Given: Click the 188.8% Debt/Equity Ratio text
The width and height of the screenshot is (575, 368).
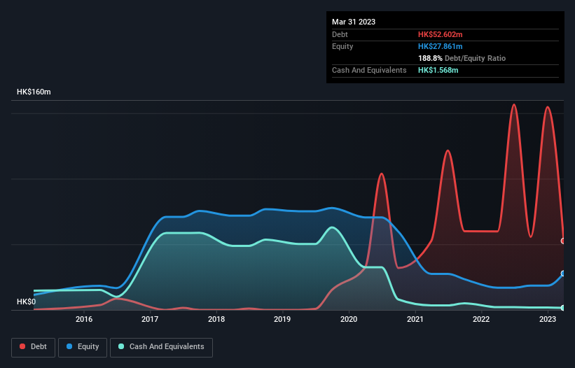Looking at the screenshot, I should pyautogui.click(x=462, y=58).
